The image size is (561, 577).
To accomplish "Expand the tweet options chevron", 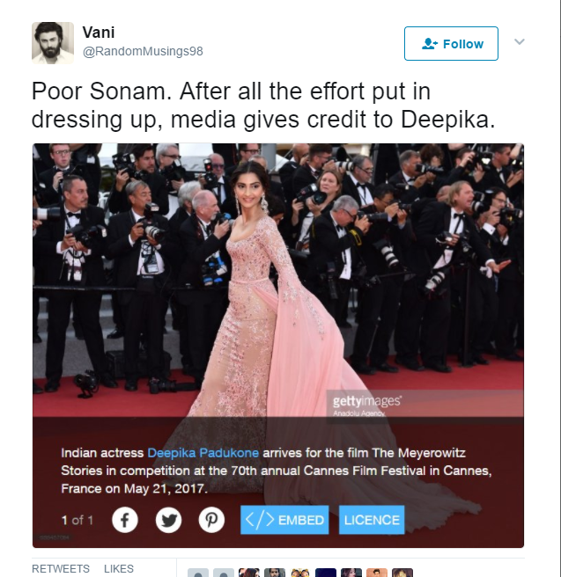I will coord(520,41).
